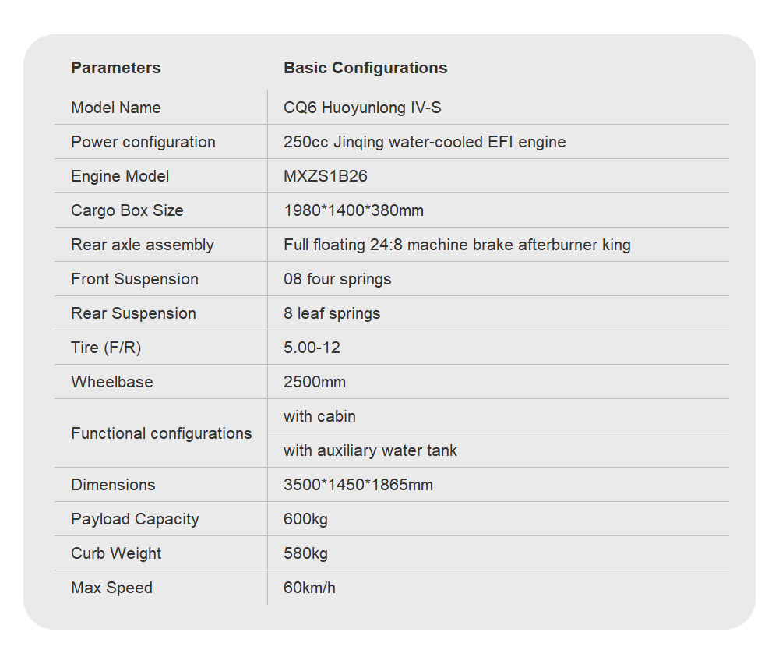Click the Basic Configurations header

(365, 68)
